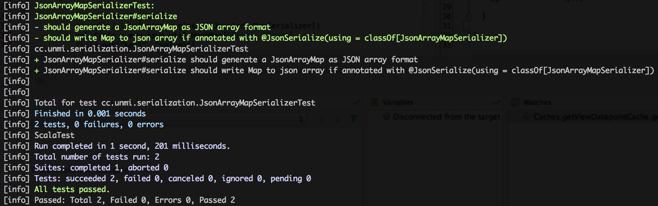Image resolution: width=658 pixels, height=206 pixels.
Task: Click the "JsonArrayMapSerializerTest:" heading line
Action: pos(94,6)
